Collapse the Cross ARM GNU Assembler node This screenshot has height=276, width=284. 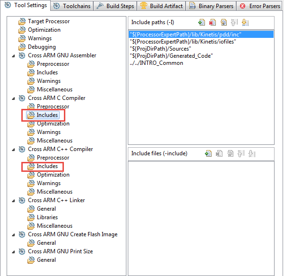click(x=13, y=56)
